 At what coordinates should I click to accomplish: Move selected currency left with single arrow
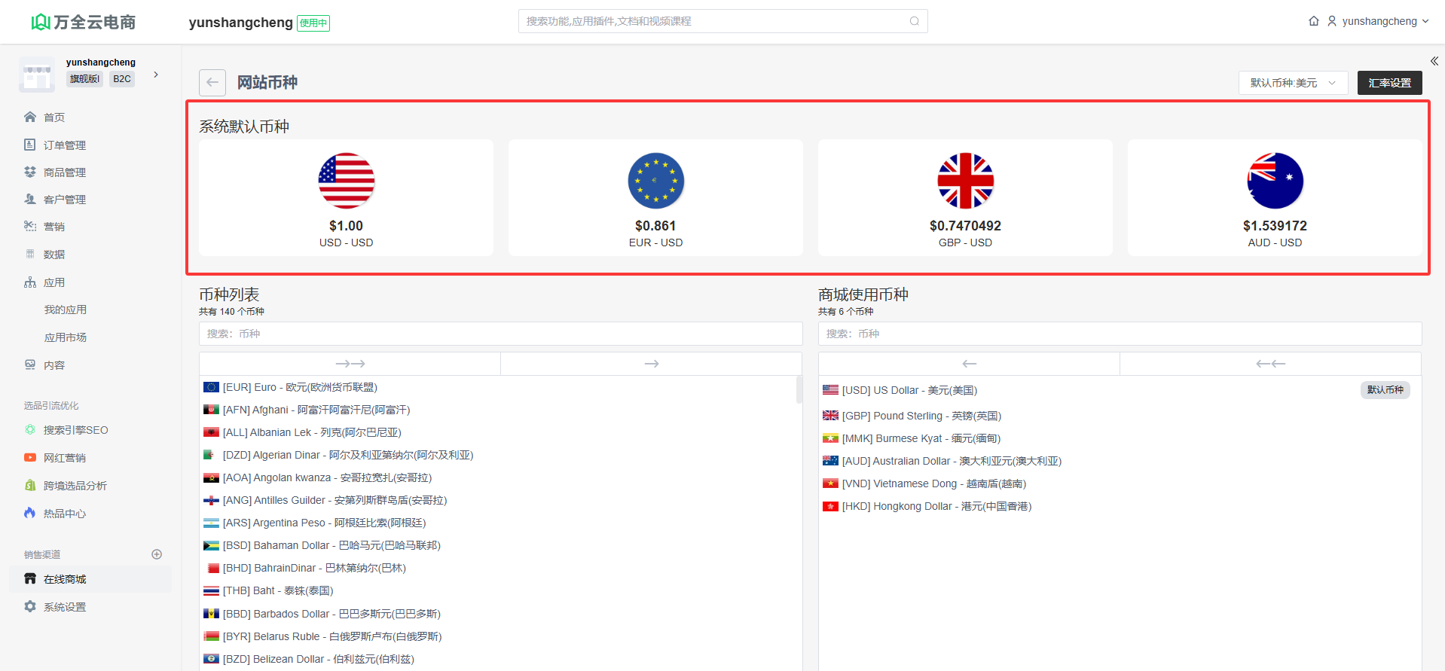[x=969, y=364]
